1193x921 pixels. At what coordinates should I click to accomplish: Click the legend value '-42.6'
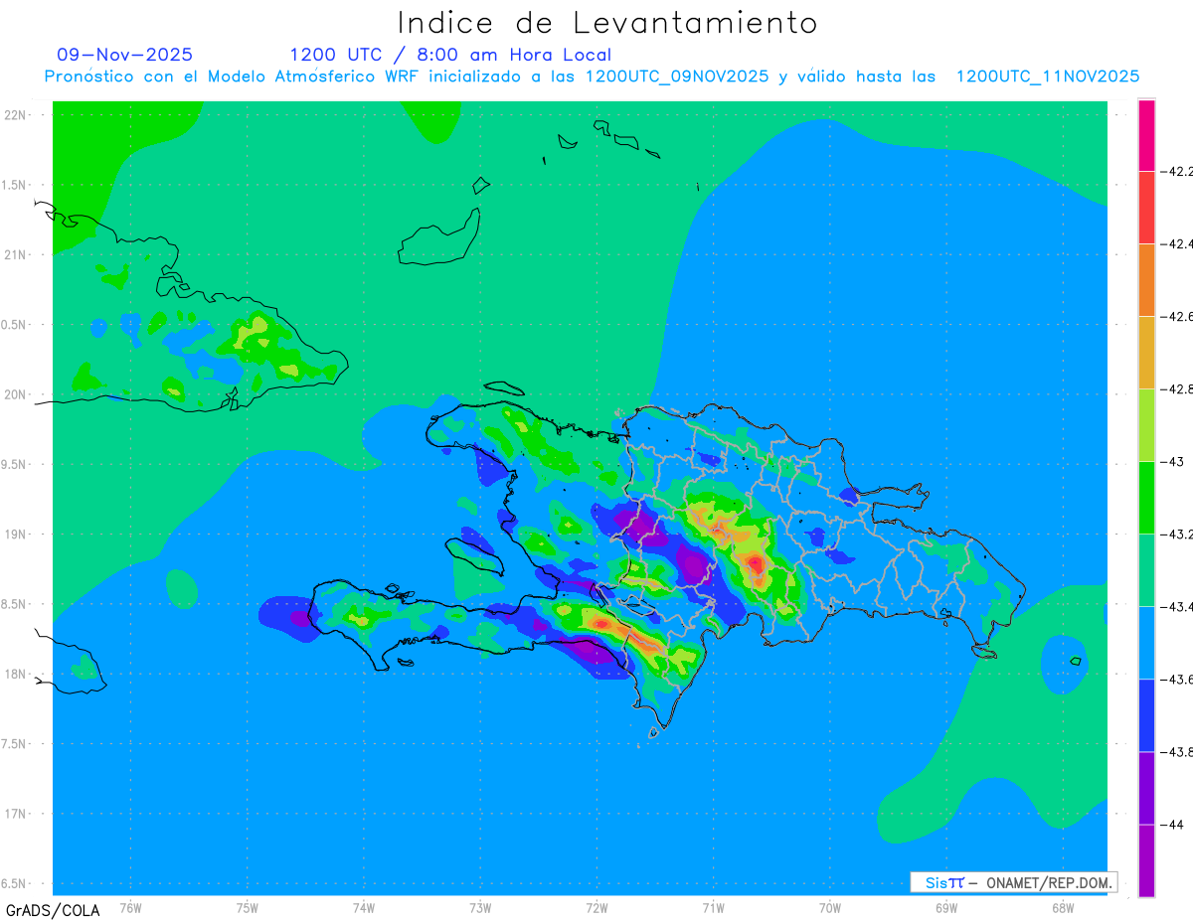[1179, 316]
